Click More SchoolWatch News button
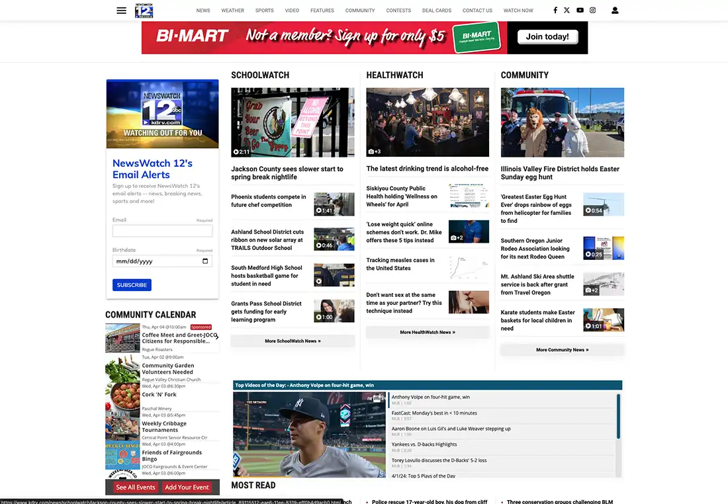The image size is (728, 504). coord(293,341)
